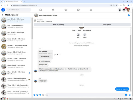Click the Mark as pending button
Image resolution: width=133 pixels, height=100 pixels.
[59, 25]
